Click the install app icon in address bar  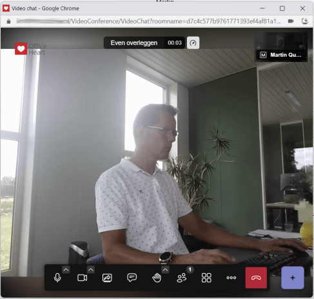[305, 21]
